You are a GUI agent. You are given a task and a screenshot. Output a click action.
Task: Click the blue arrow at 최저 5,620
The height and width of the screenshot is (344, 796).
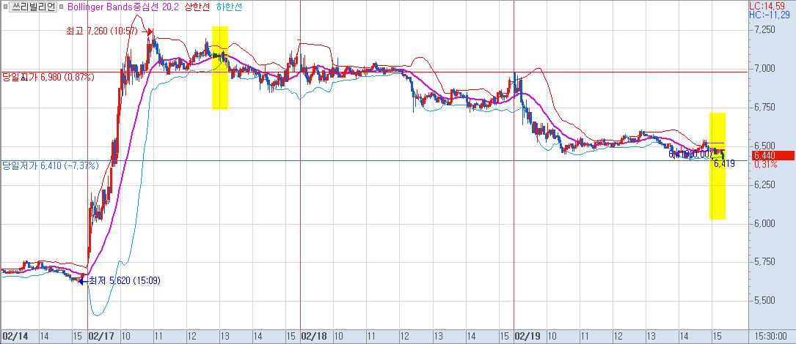point(81,280)
